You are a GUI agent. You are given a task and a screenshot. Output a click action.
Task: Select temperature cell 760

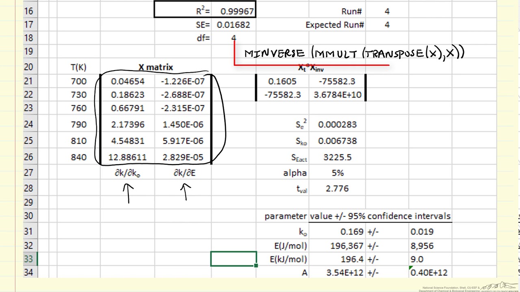pos(79,108)
